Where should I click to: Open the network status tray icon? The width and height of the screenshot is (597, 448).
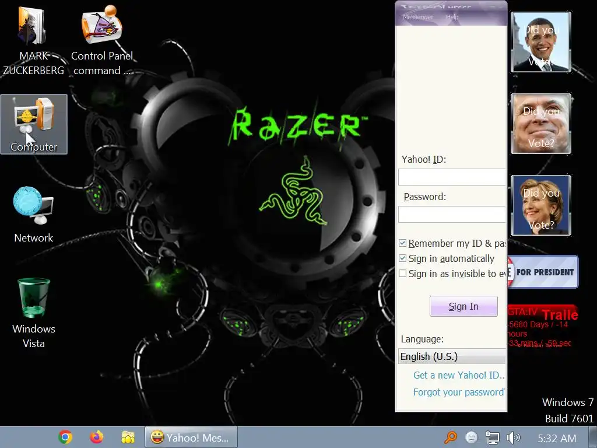[492, 437]
